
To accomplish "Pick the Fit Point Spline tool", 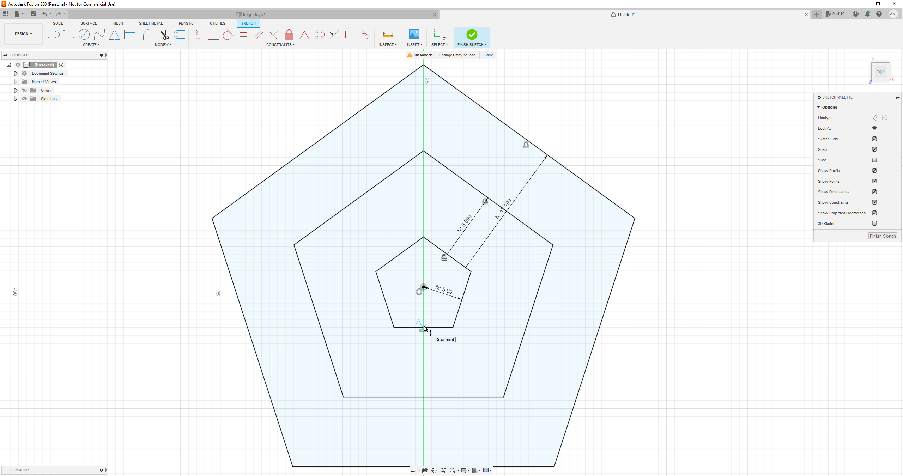I will [x=100, y=35].
